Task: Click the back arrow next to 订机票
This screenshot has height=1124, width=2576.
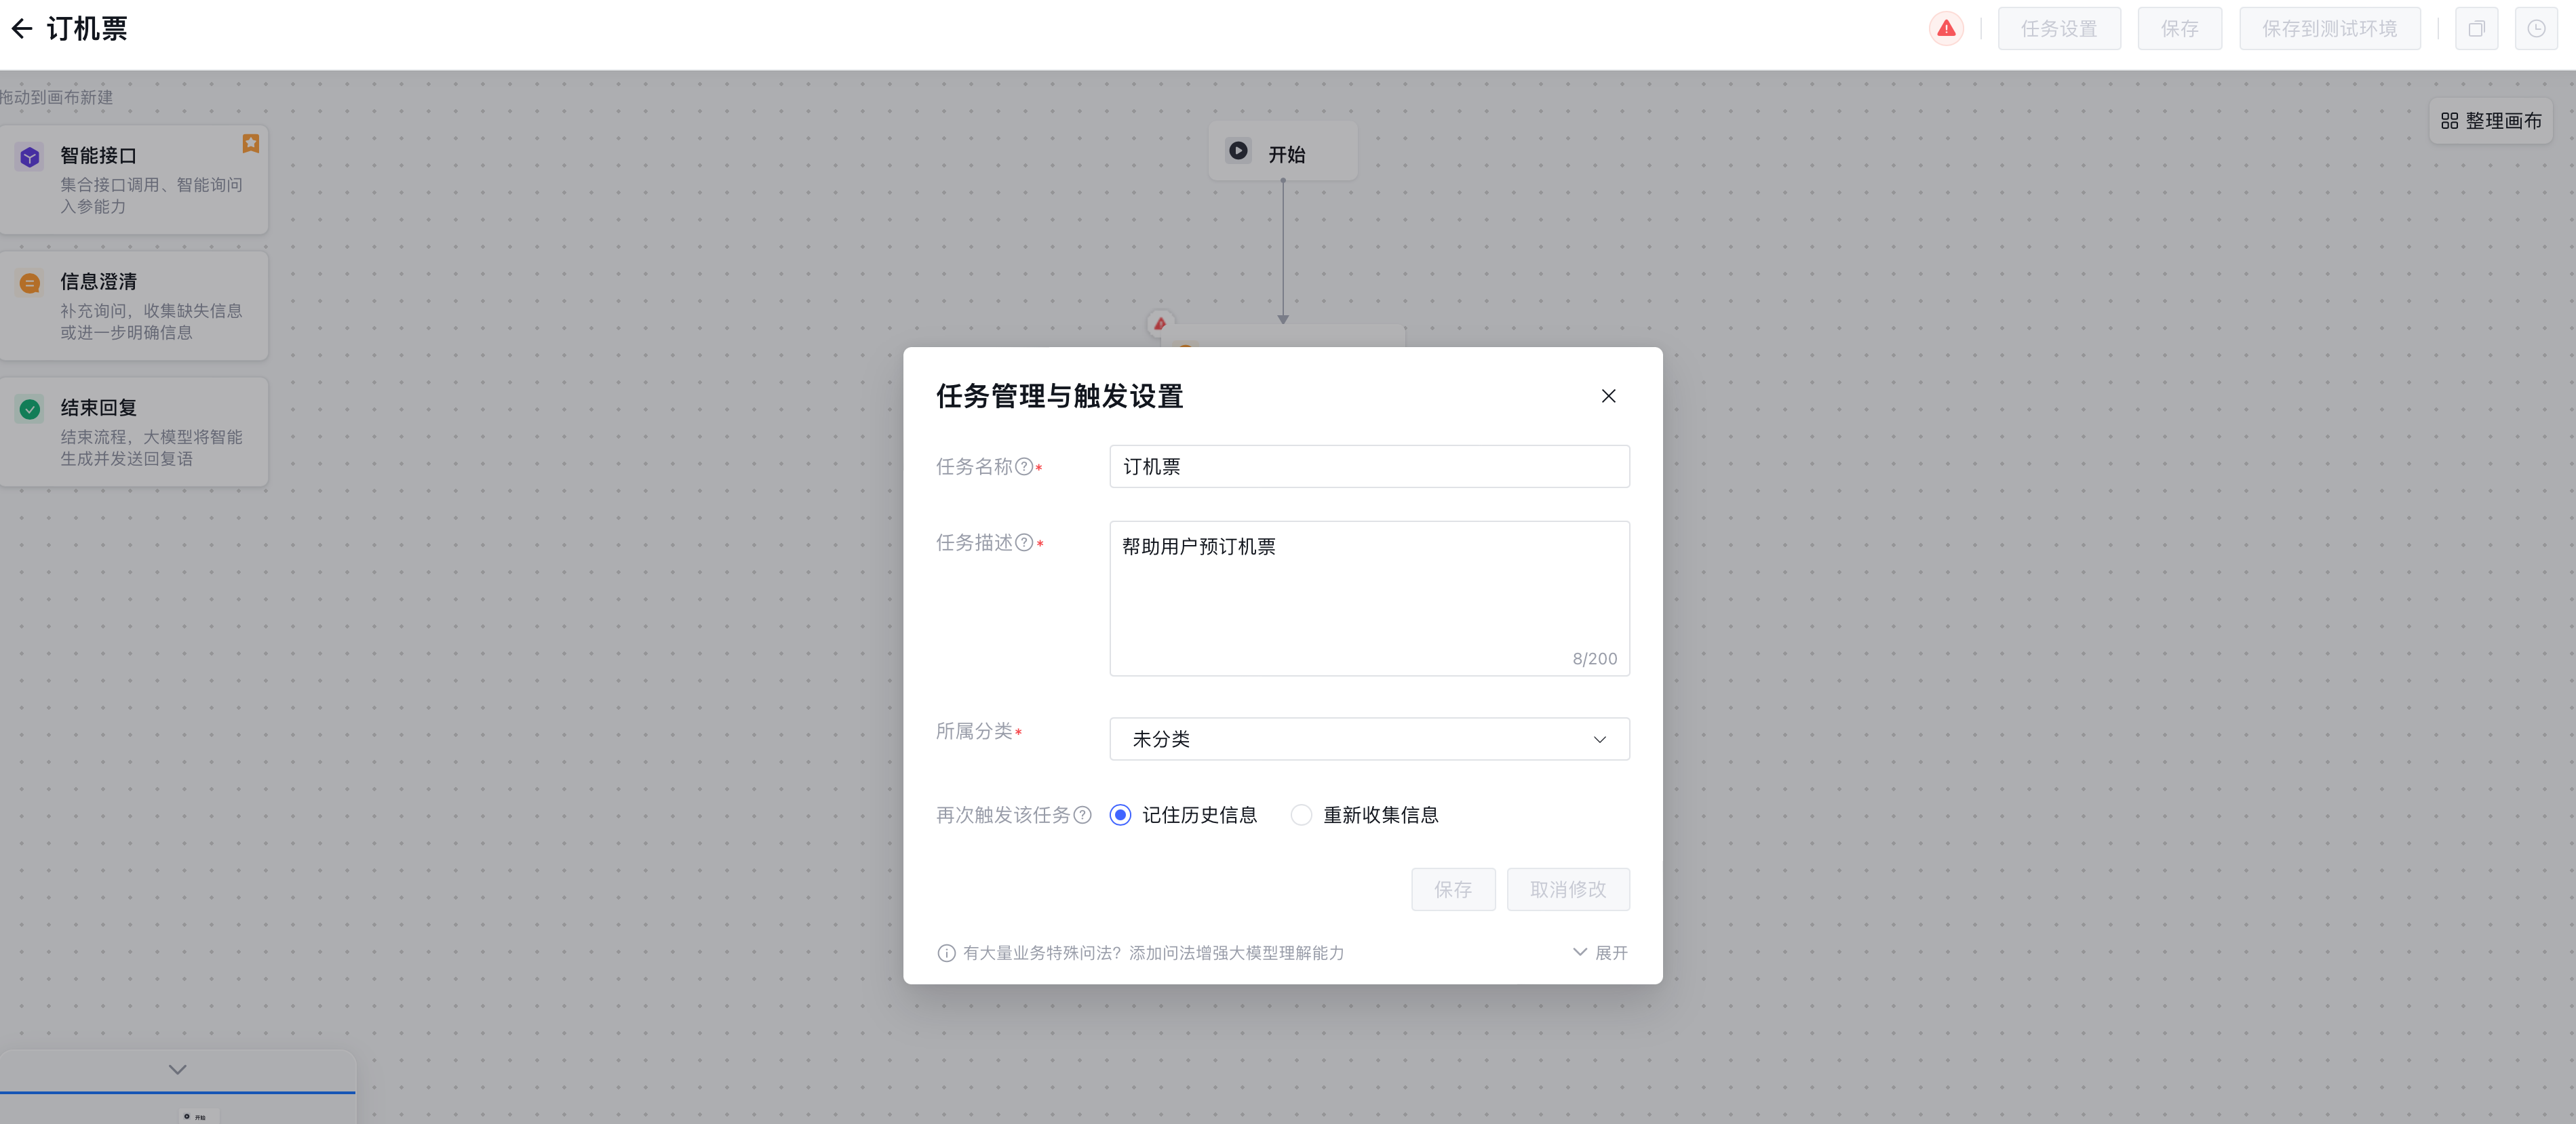Action: 22,29
